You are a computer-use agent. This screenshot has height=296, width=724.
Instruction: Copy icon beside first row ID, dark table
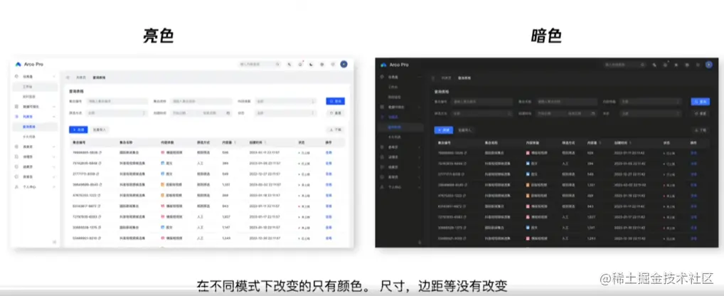465,152
